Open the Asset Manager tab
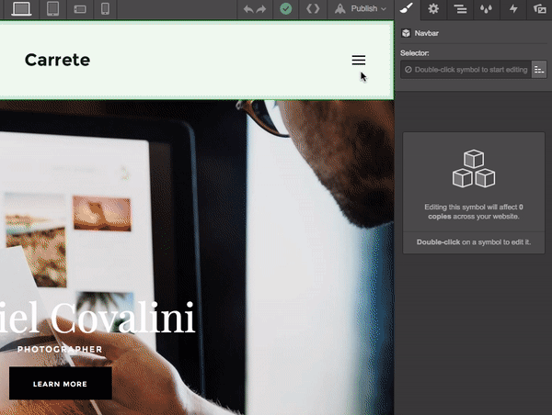 (x=540, y=9)
